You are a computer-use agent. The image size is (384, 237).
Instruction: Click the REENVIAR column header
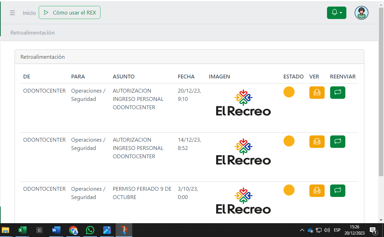click(343, 76)
